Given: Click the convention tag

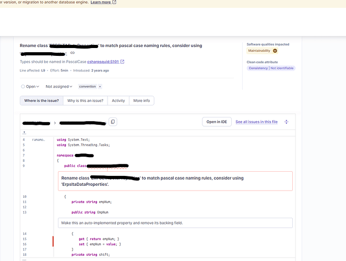Looking at the screenshot, I should 87,87.
